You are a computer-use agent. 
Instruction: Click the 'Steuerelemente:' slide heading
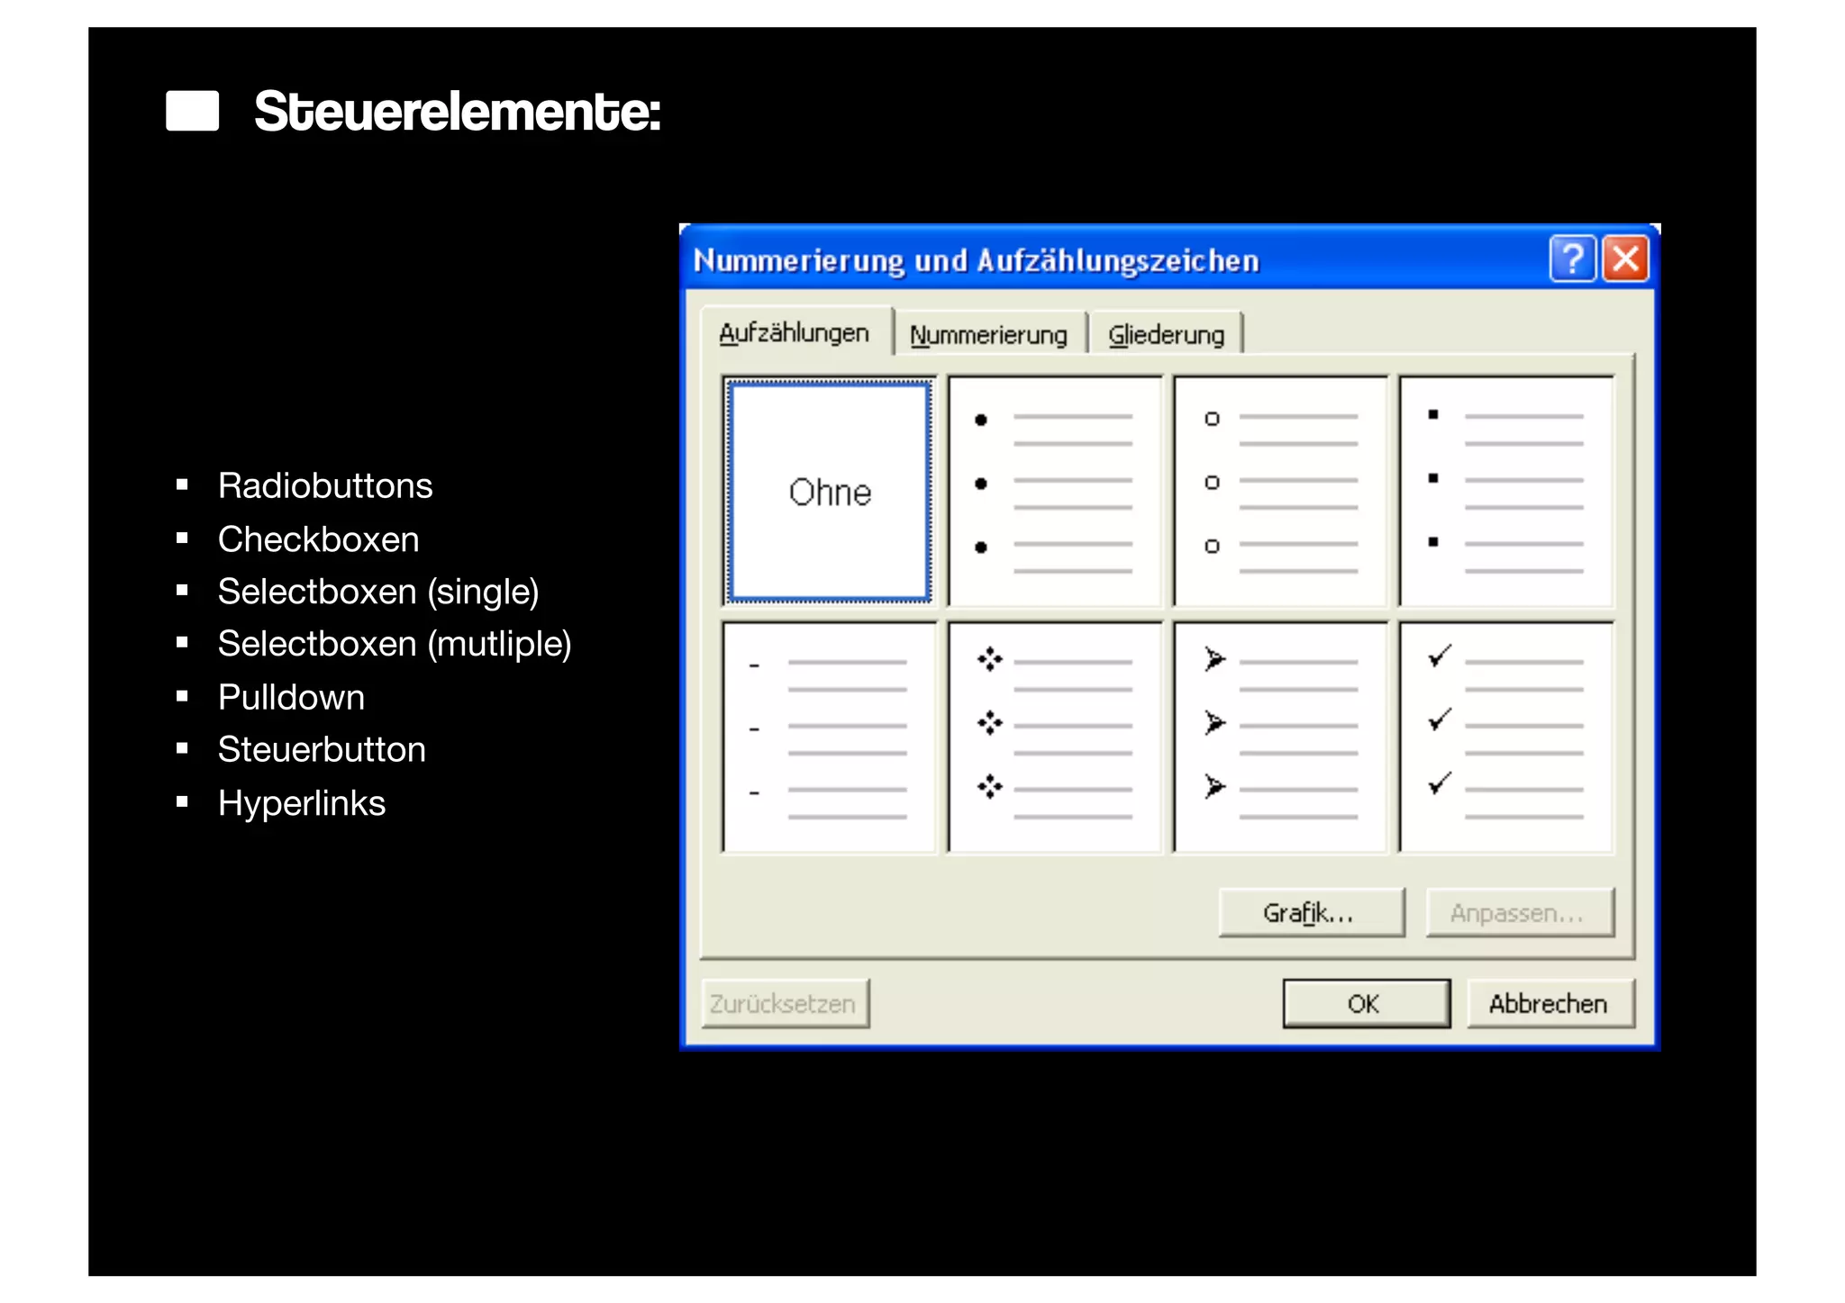point(458,112)
